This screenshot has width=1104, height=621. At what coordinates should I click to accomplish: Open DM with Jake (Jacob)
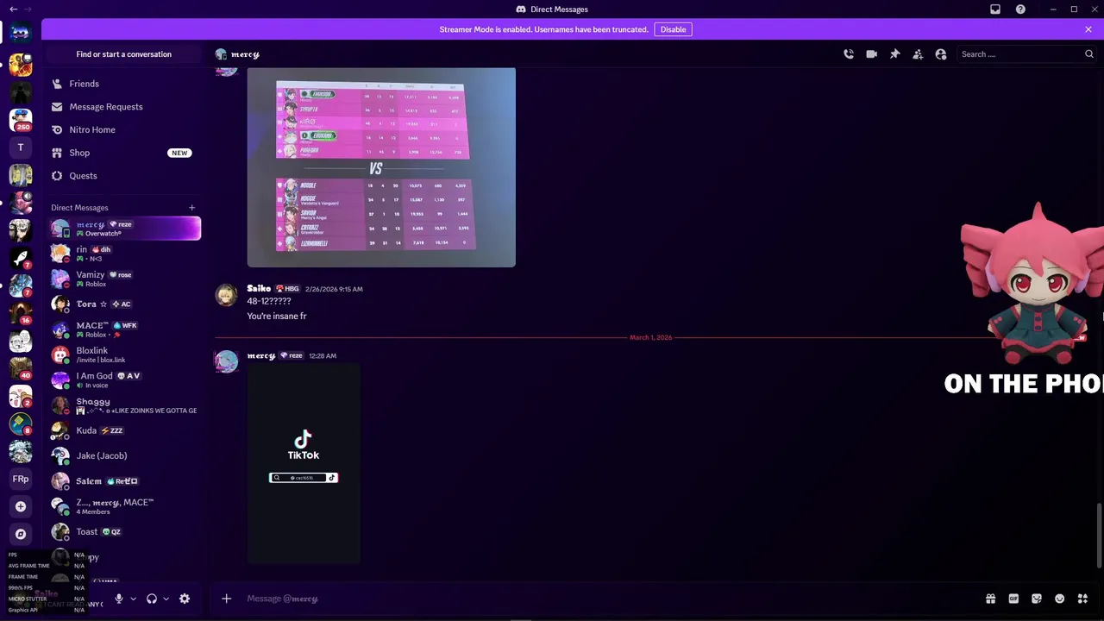(x=124, y=455)
